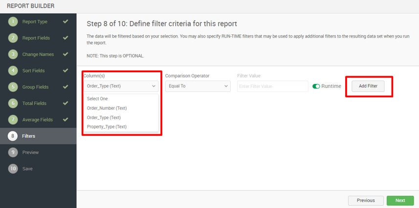Viewport: 419px width, 208px height.
Task: Click the step 2 number badge
Action: pyautogui.click(x=13, y=38)
